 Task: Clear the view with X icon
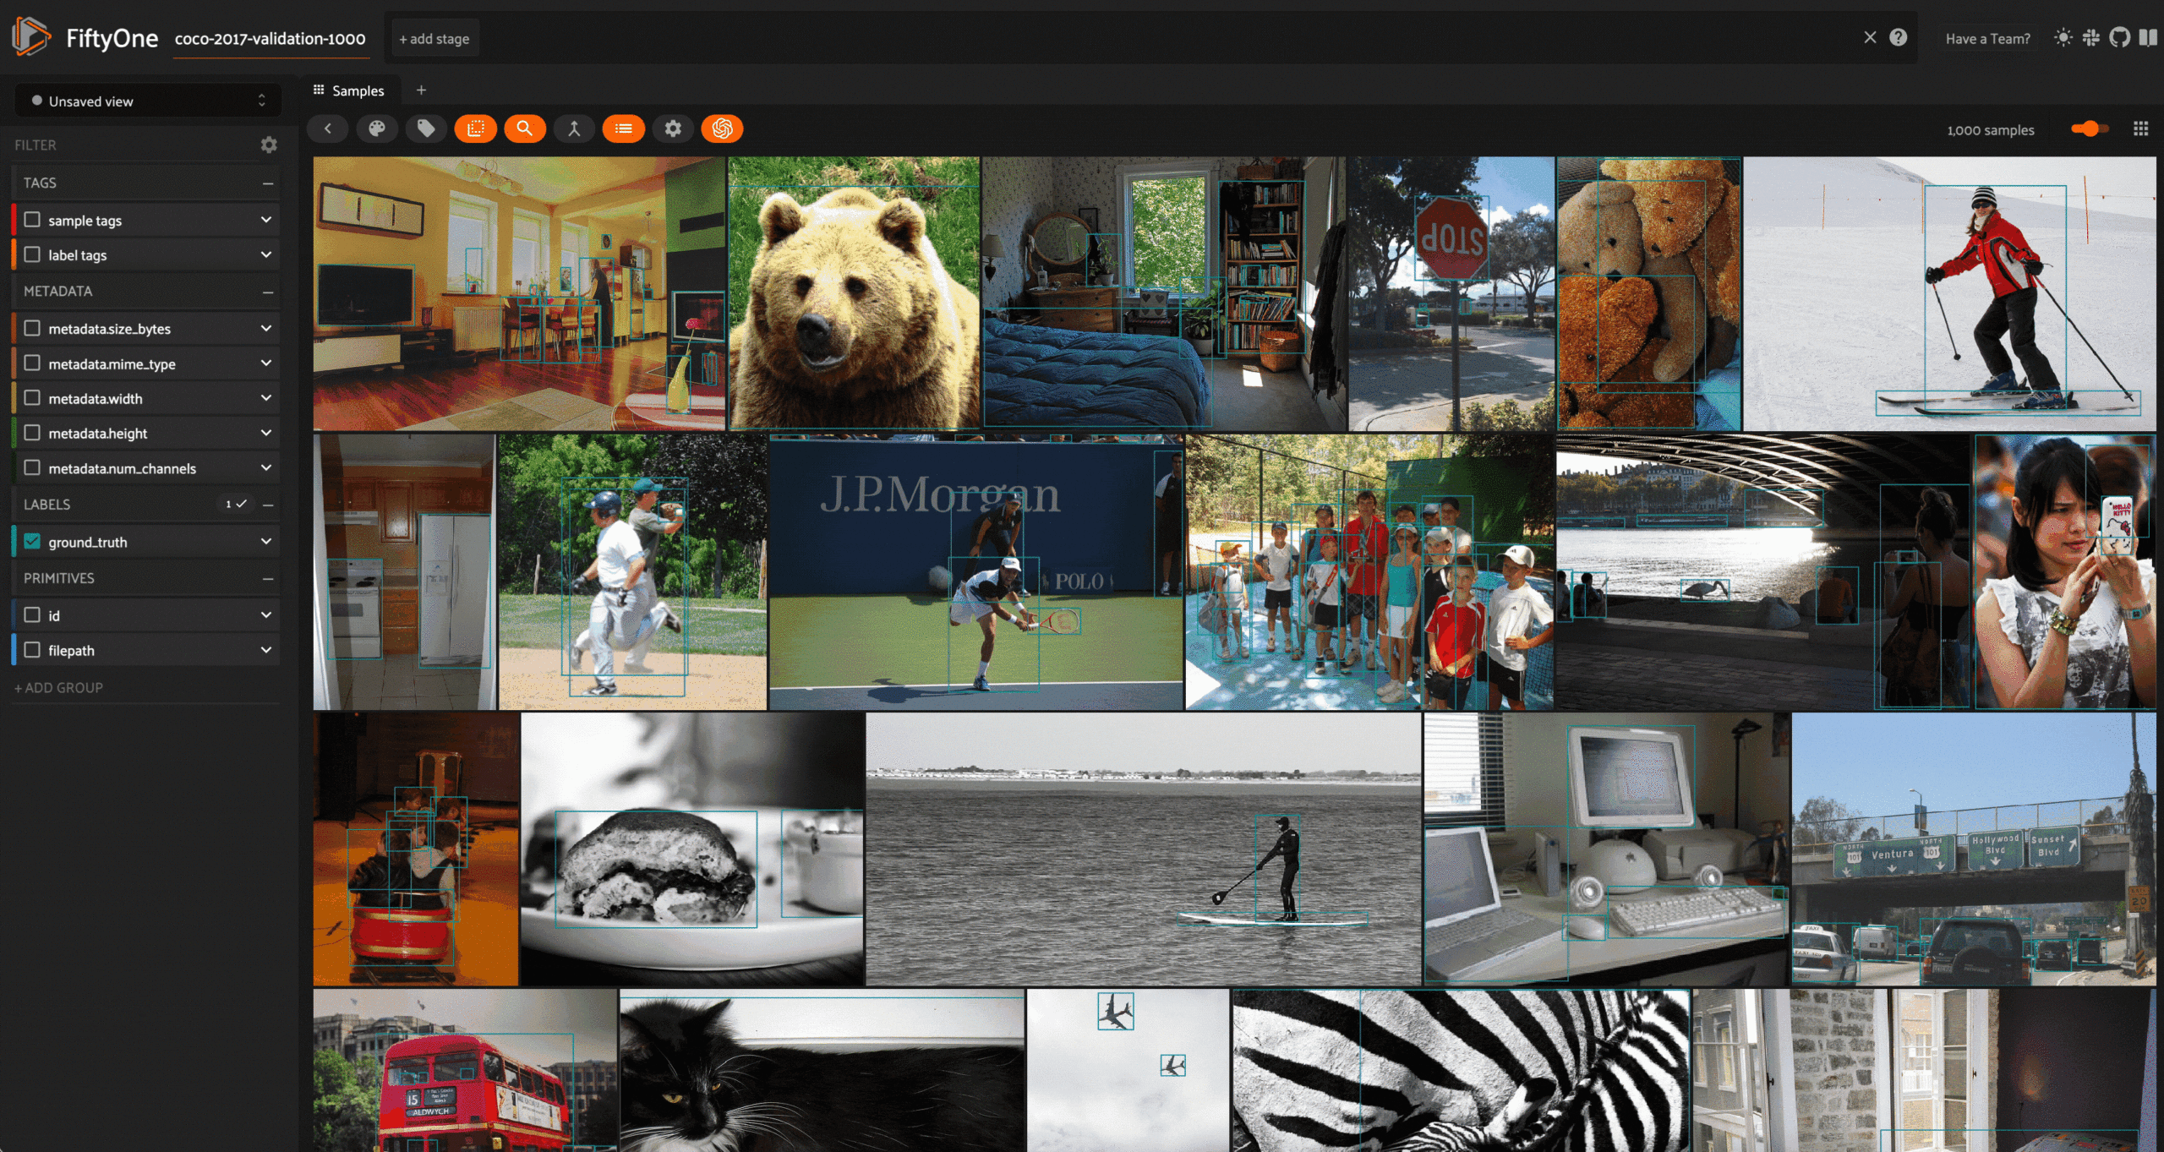point(1870,38)
